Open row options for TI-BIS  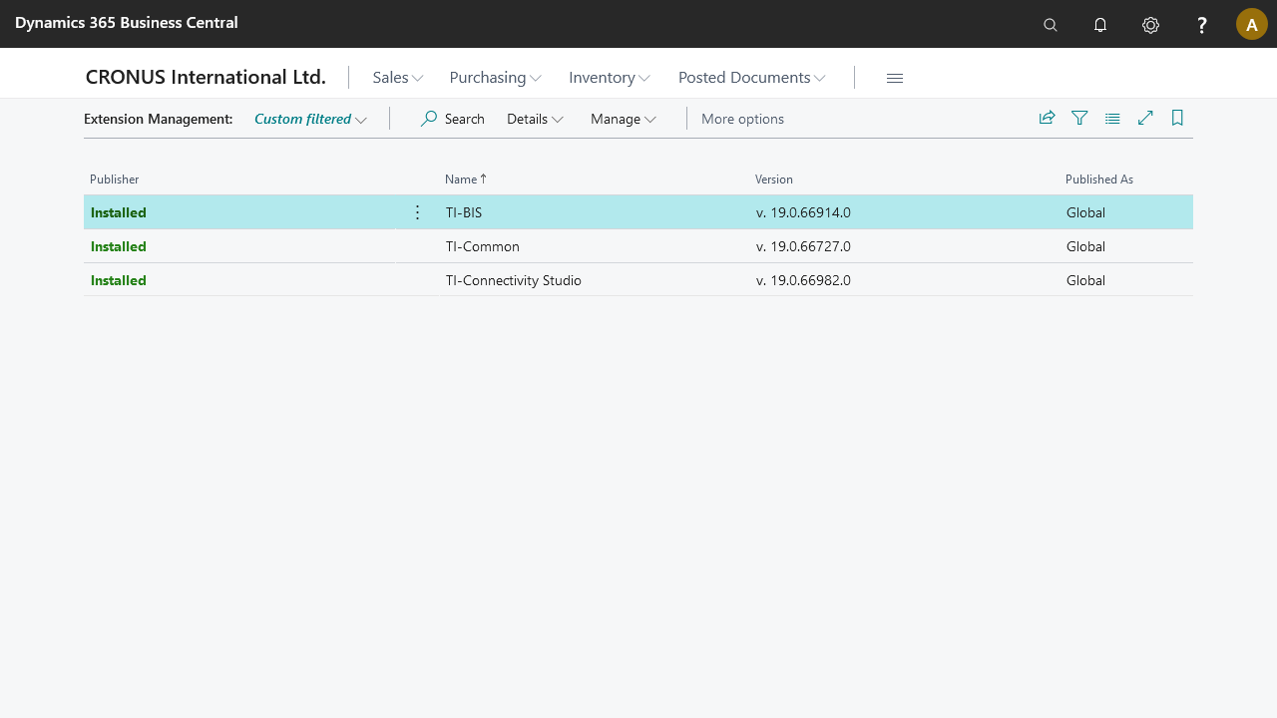coord(418,212)
